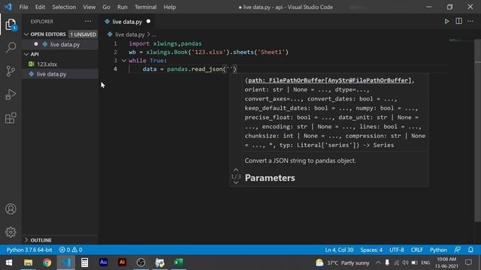The image size is (481, 270).
Task: Open File Explorer from the taskbar
Action: (x=29, y=262)
